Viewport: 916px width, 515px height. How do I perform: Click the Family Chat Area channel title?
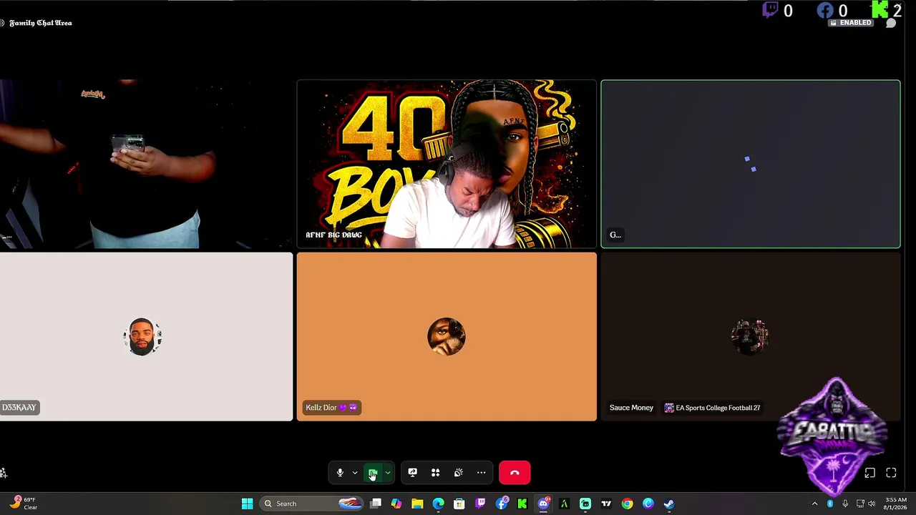(x=41, y=23)
